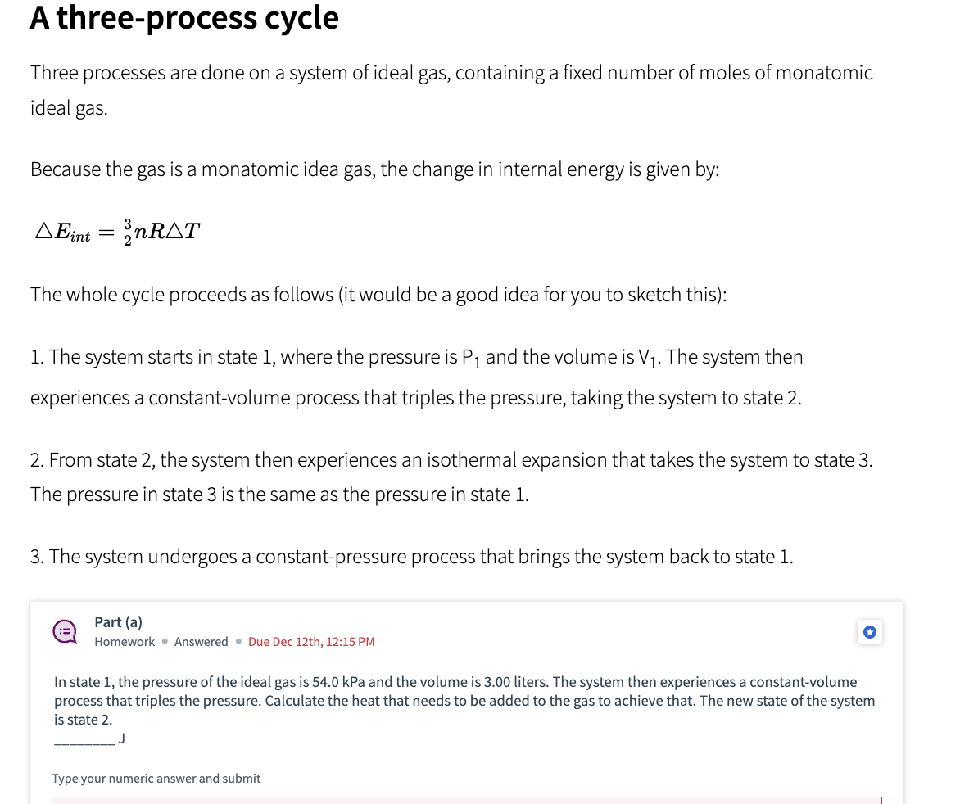Click the Part (a) speech bubble icon
Screen dimensions: 960x804
click(x=64, y=631)
